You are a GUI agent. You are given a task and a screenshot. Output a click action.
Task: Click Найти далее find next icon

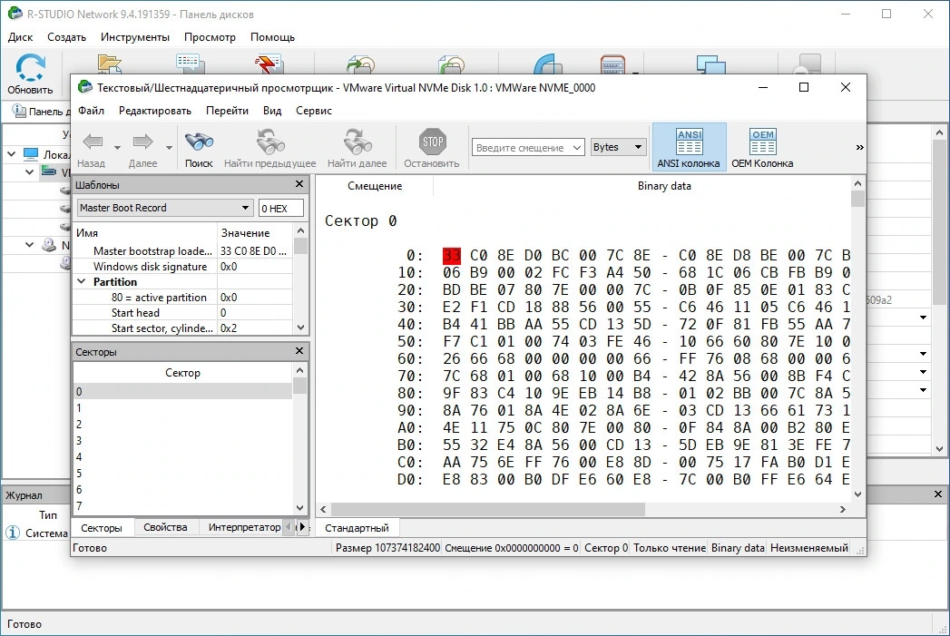point(357,142)
